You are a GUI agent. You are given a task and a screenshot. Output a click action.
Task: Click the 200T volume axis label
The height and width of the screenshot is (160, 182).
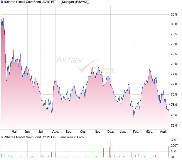click(x=174, y=146)
